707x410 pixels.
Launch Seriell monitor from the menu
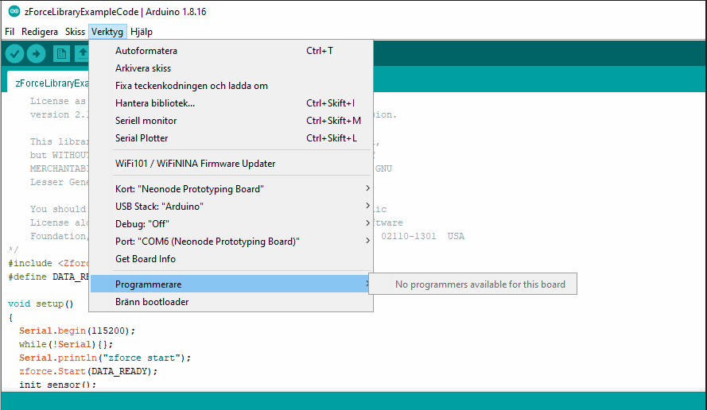146,121
